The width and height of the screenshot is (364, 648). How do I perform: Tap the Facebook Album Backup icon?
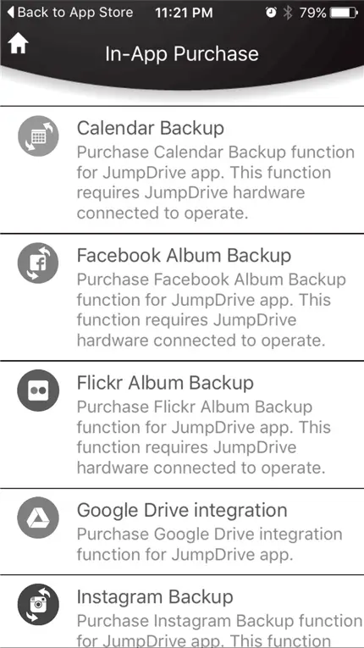[x=38, y=263]
